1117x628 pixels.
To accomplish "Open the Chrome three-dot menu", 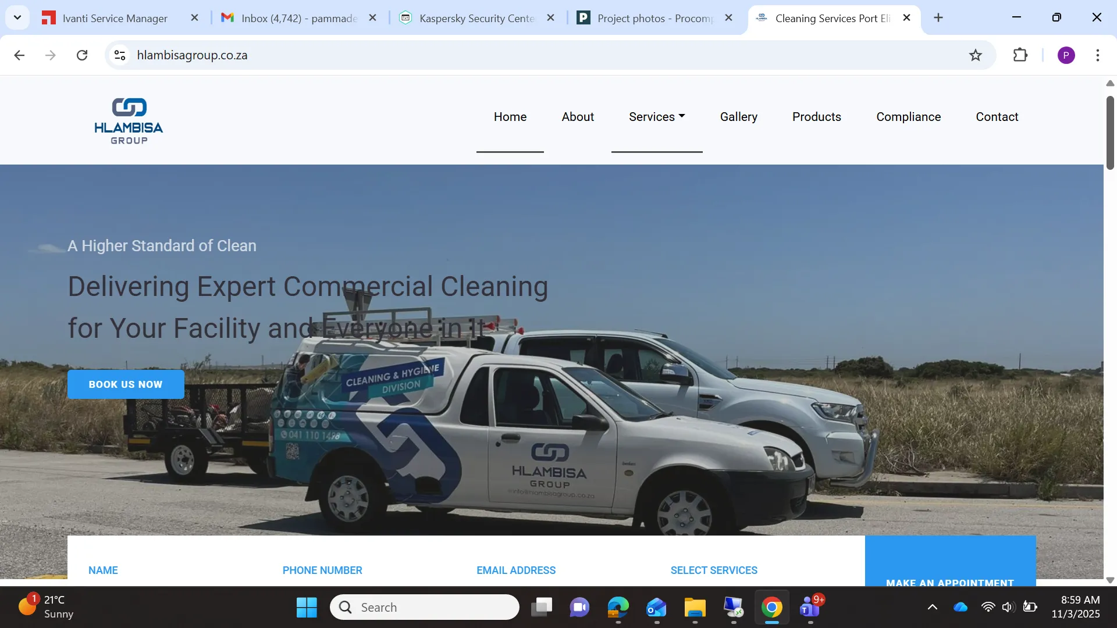I will point(1097,55).
